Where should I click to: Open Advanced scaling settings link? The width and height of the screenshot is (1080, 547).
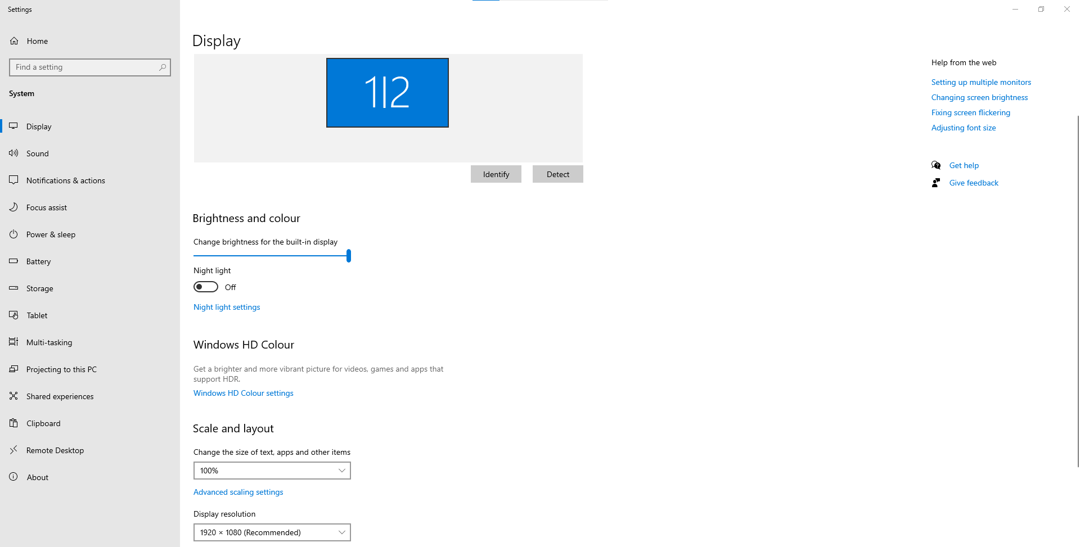coord(238,492)
